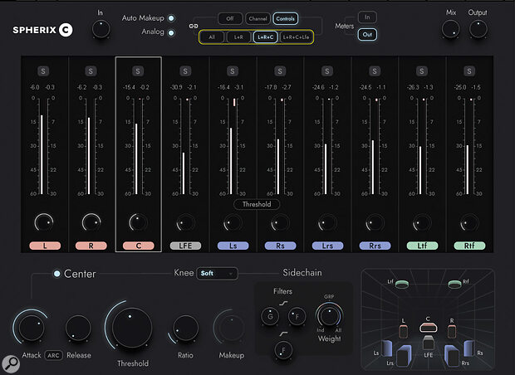Solo the Rtf channel

pos(469,71)
